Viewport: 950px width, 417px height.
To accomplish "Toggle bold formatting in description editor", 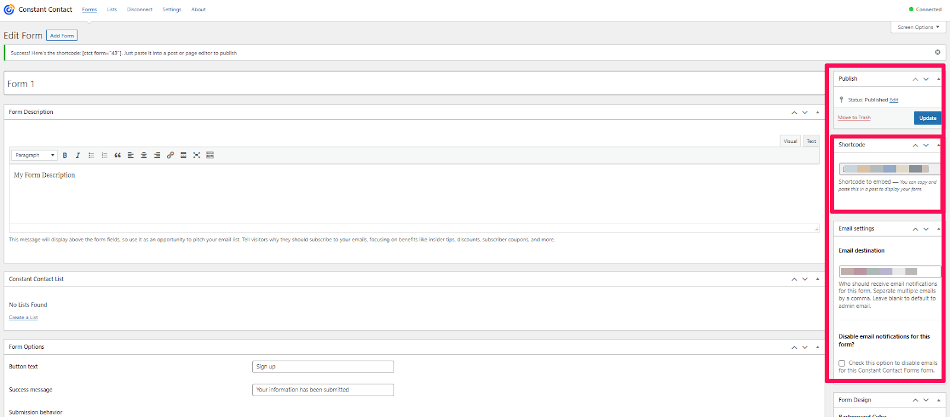I will 65,155.
